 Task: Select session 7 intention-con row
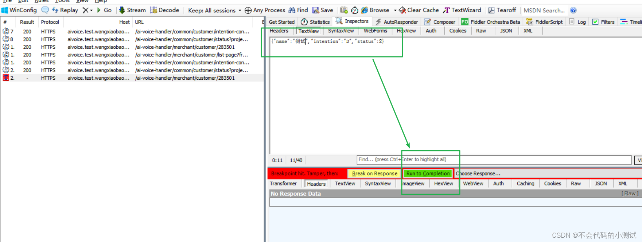coord(132,32)
